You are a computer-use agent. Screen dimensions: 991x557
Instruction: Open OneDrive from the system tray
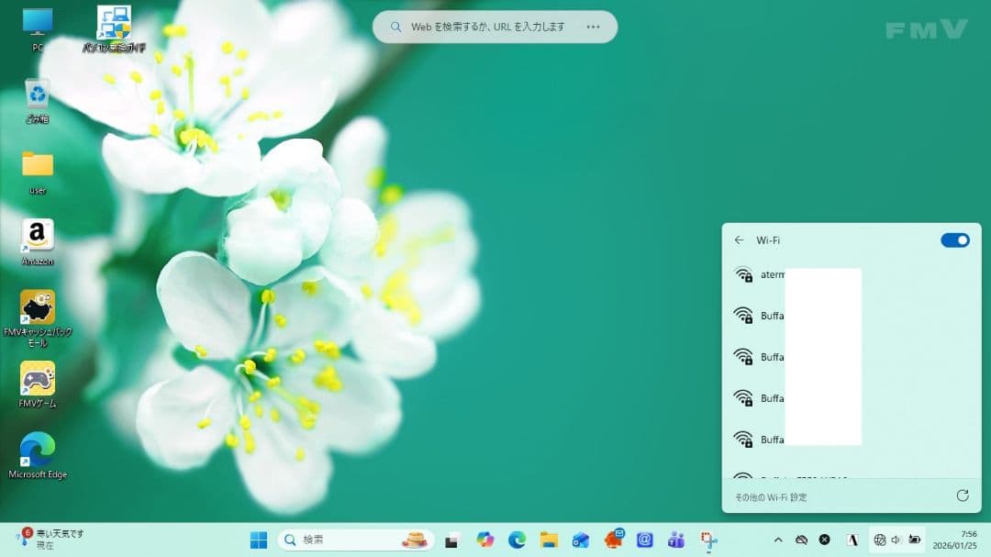pyautogui.click(x=801, y=540)
